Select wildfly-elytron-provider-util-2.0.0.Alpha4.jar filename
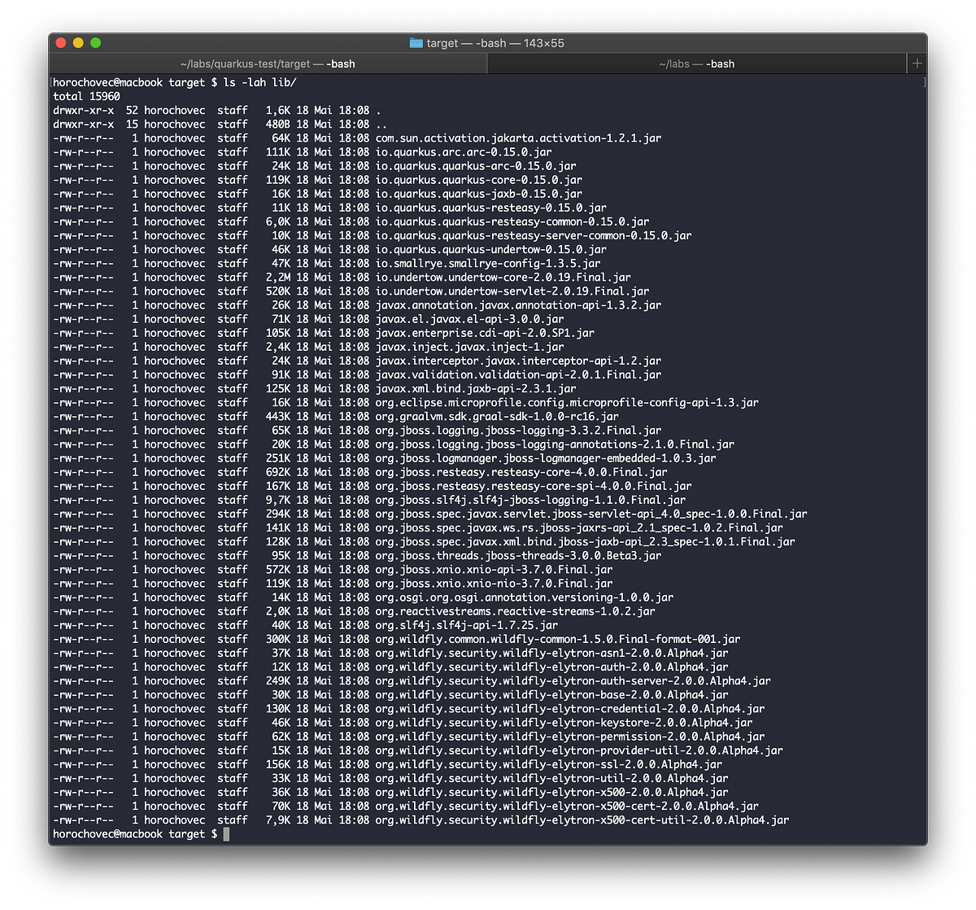976x910 pixels. pyautogui.click(x=643, y=750)
